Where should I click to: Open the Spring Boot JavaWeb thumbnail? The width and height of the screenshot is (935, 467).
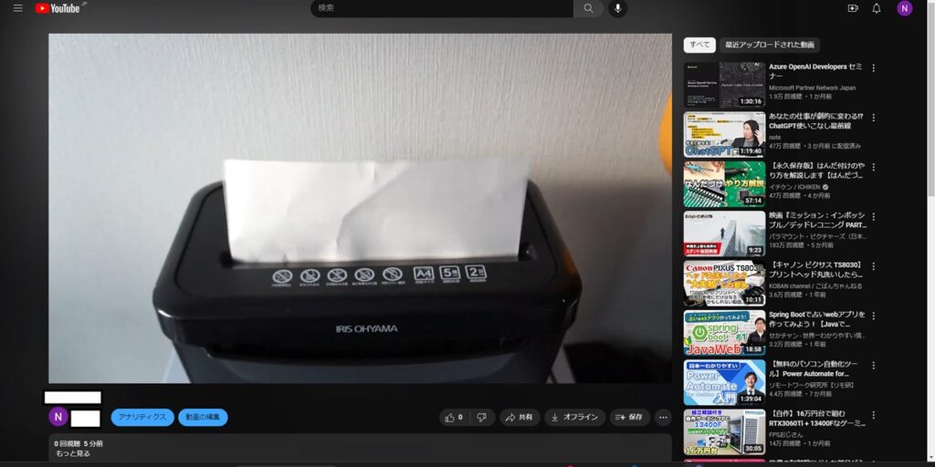click(x=724, y=332)
